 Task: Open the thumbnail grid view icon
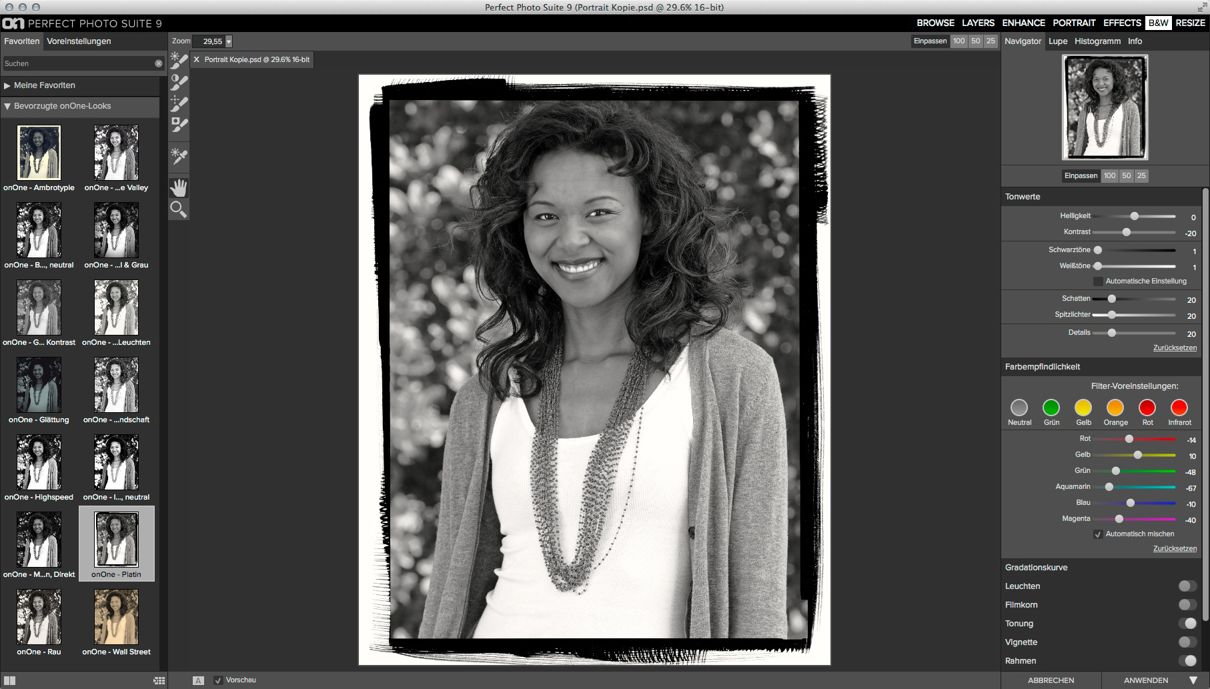(159, 680)
